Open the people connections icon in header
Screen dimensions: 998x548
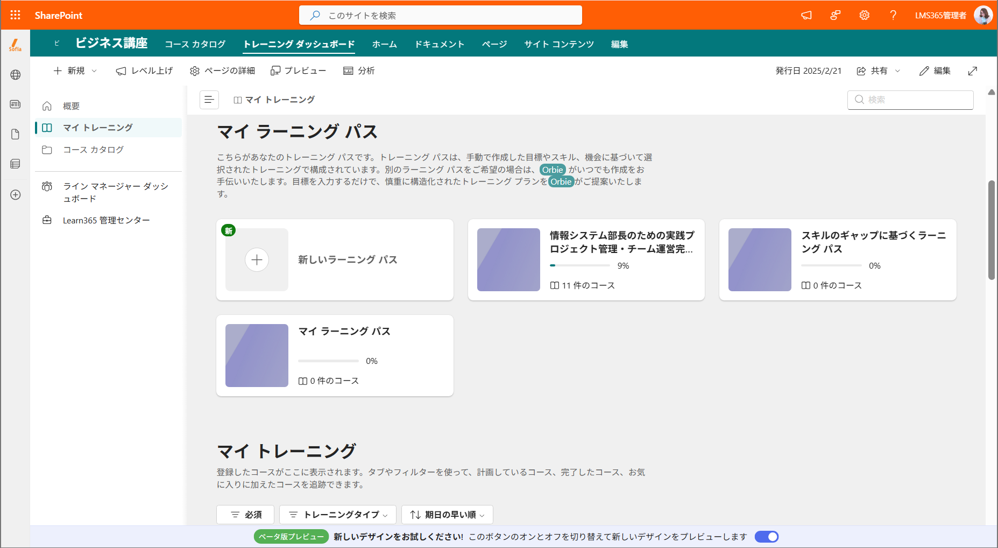(835, 15)
